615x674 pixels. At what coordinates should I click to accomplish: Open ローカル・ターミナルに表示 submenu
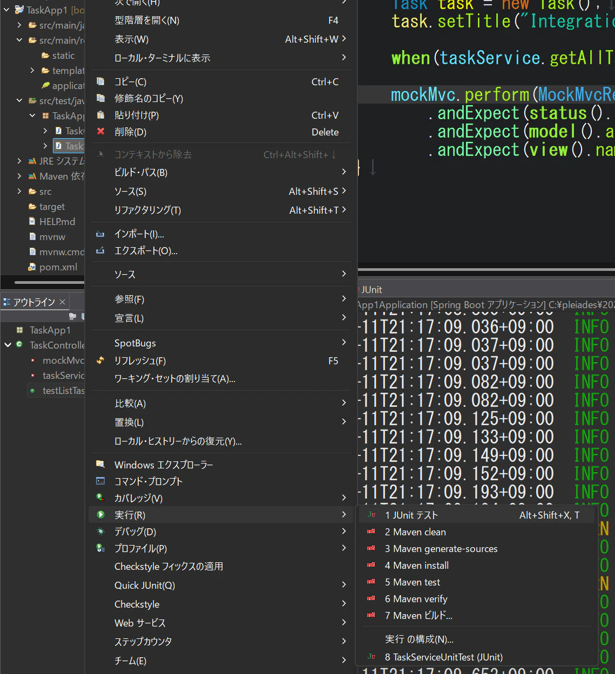point(221,58)
